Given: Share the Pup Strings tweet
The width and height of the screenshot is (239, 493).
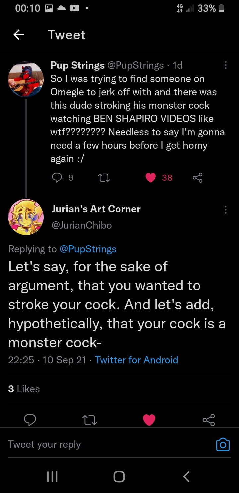Looking at the screenshot, I should [197, 178].
